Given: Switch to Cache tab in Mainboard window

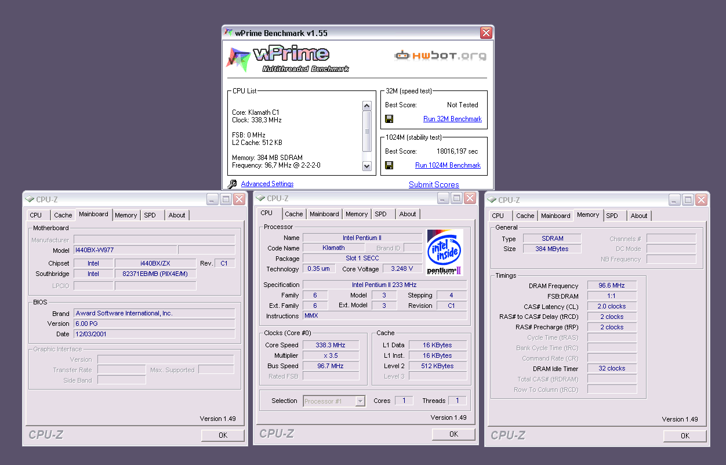Looking at the screenshot, I should [x=63, y=215].
